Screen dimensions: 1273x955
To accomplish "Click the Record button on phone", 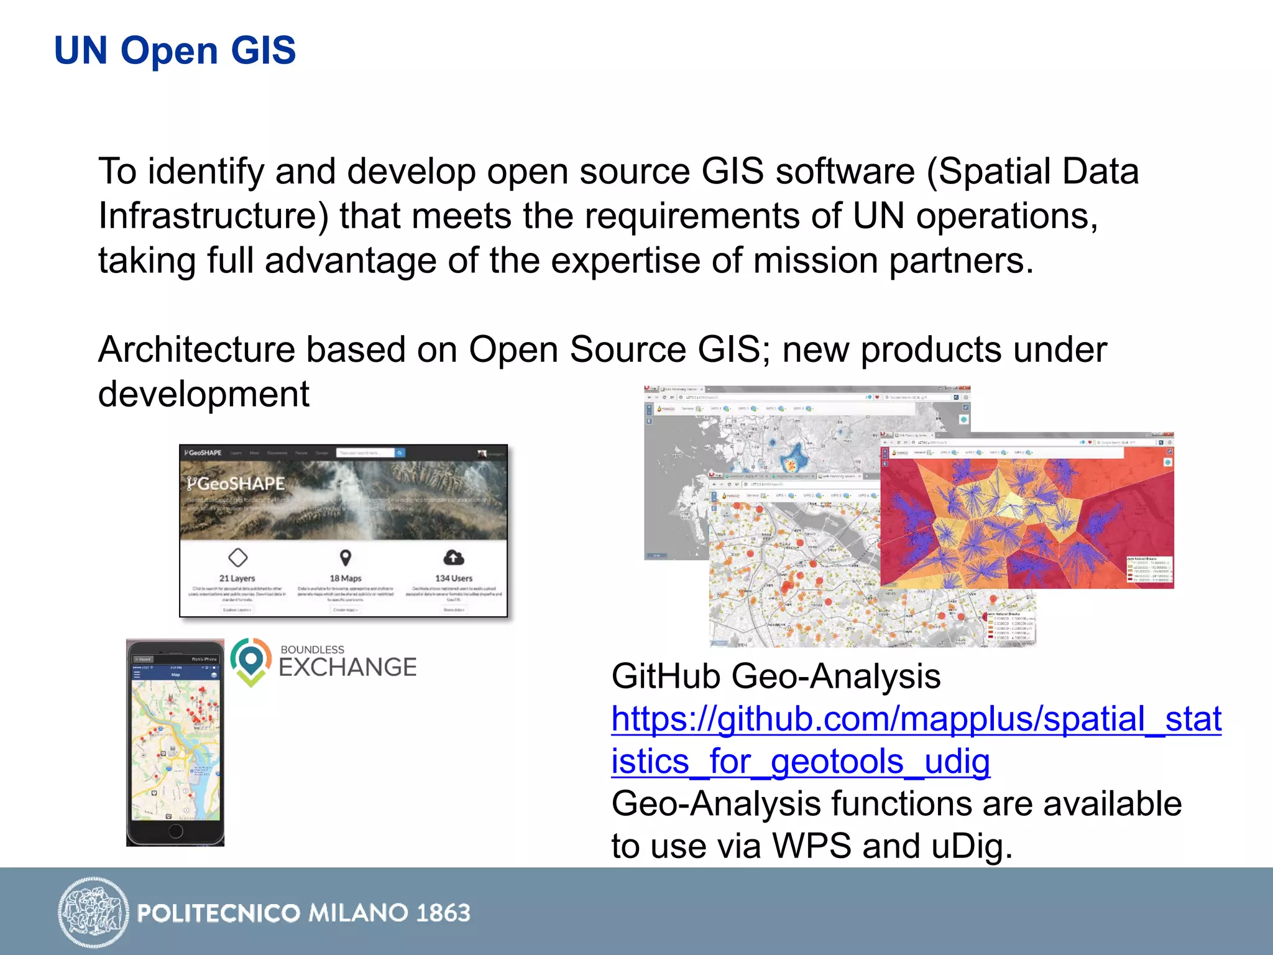I will (144, 659).
